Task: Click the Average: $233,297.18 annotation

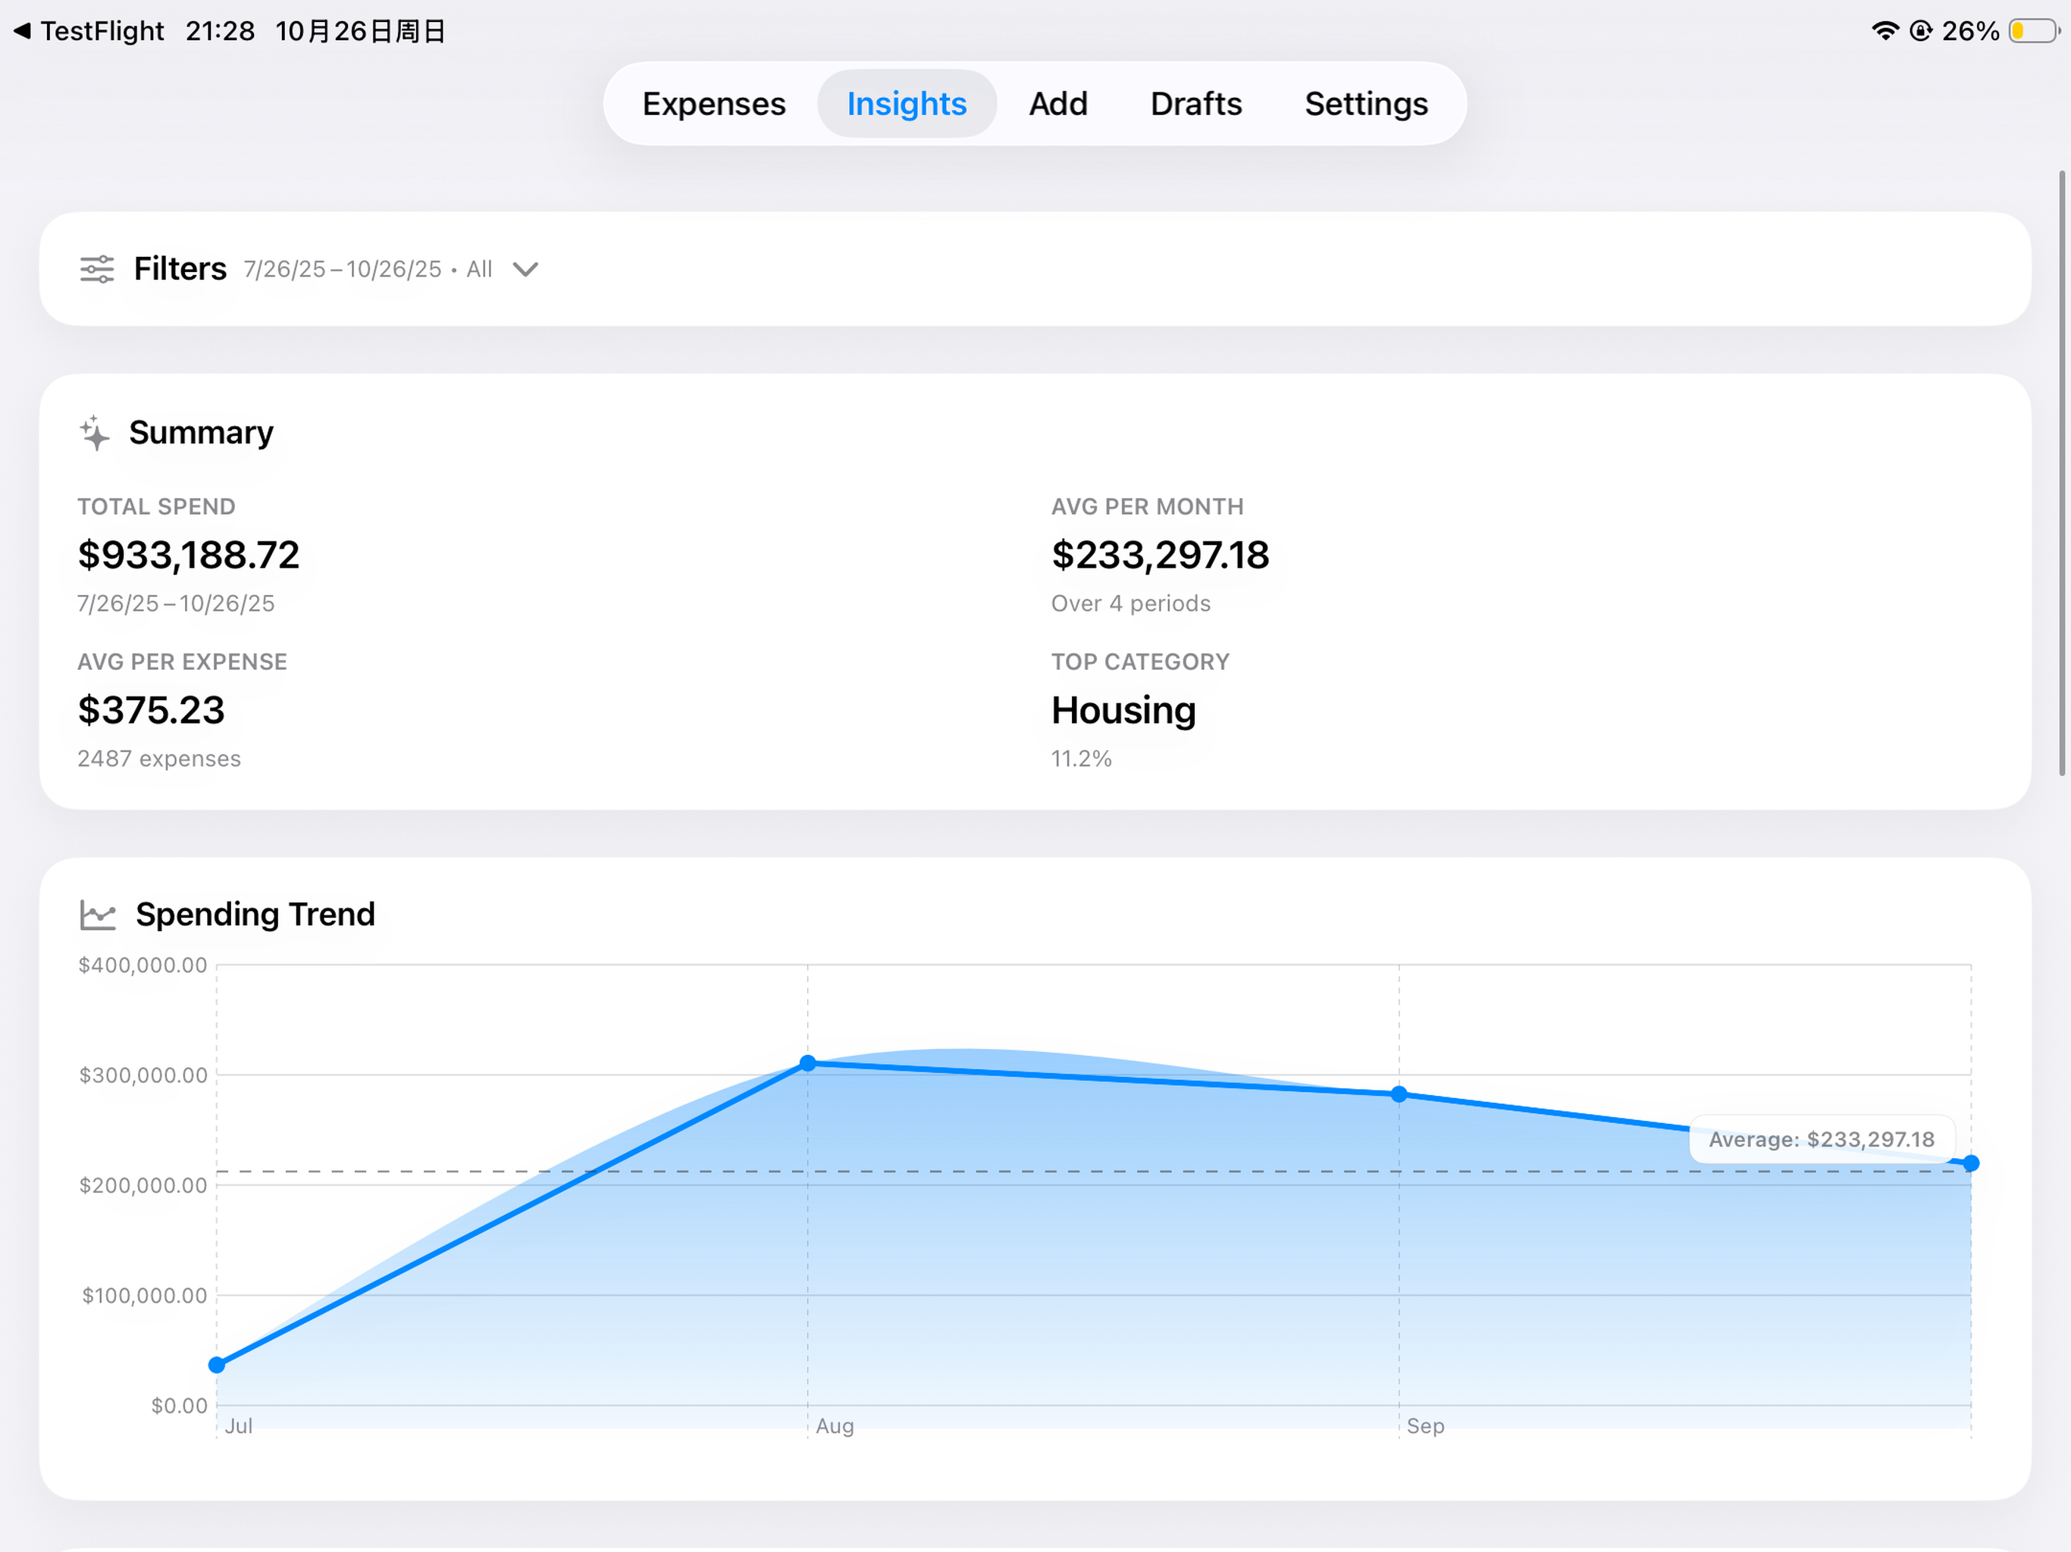Action: pos(1821,1139)
